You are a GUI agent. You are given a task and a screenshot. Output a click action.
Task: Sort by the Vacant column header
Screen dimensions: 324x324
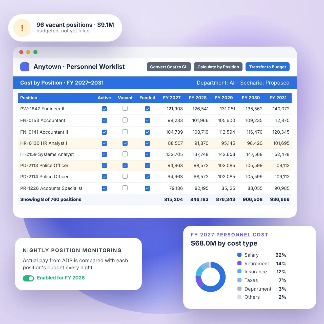tap(125, 98)
